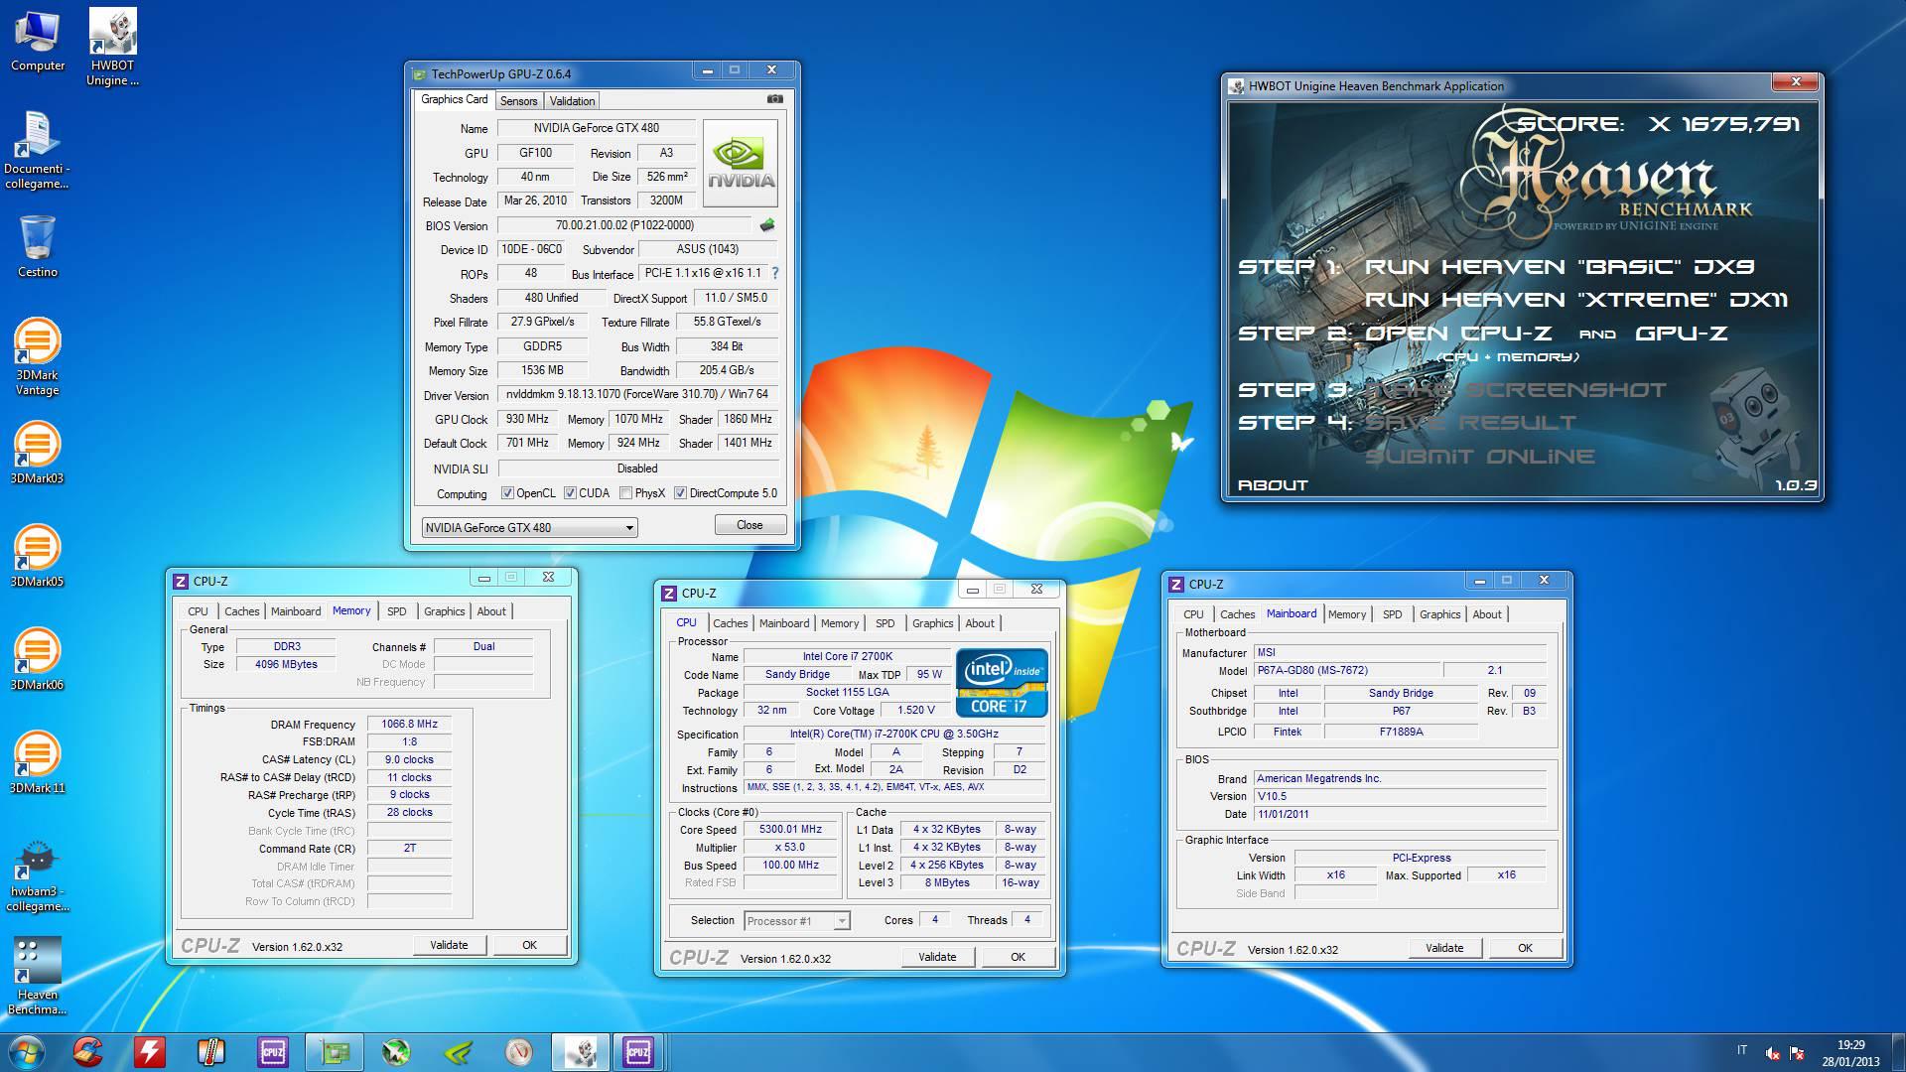Click the Show Desktop strip at taskbar end
Viewport: 1906px width, 1072px height.
pos(1898,1052)
